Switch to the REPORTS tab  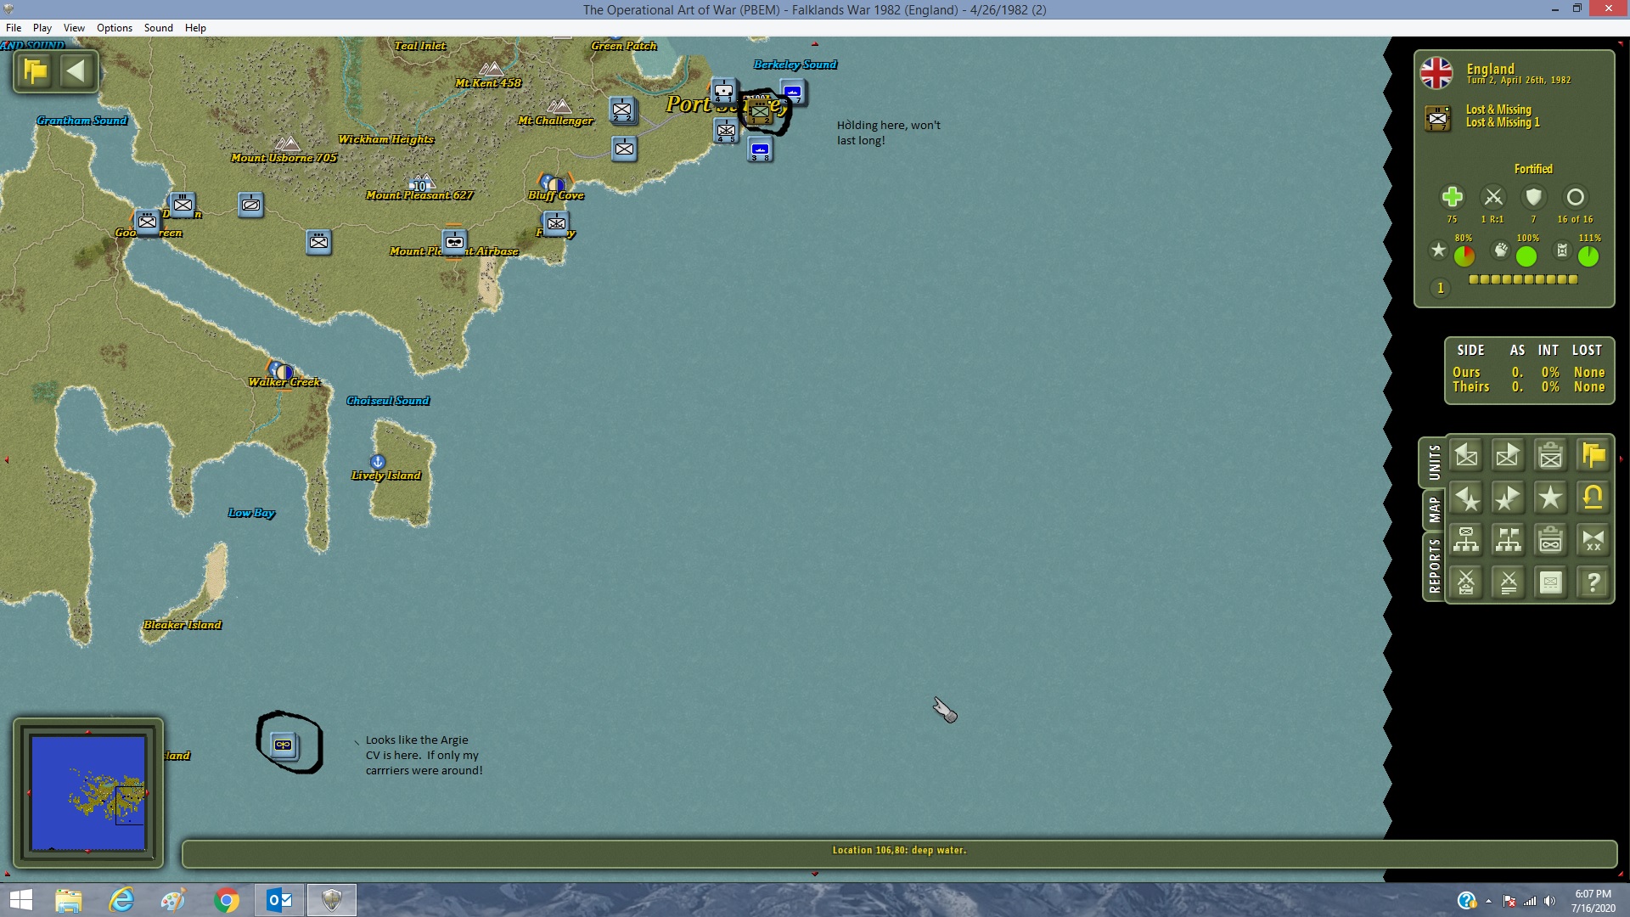click(1434, 566)
